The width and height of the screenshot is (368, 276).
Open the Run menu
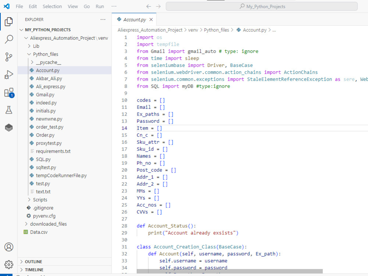pos(99,6)
